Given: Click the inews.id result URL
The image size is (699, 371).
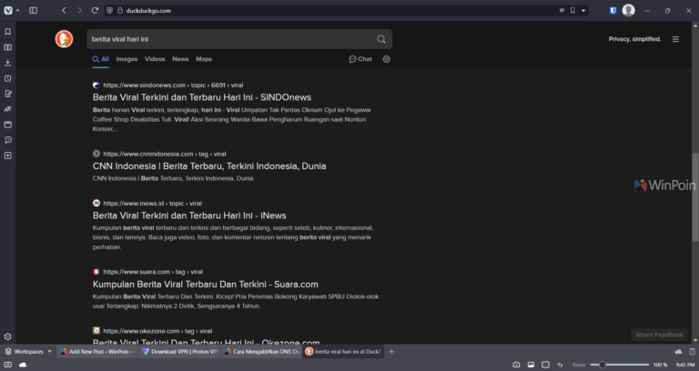Looking at the screenshot, I should pyautogui.click(x=153, y=203).
